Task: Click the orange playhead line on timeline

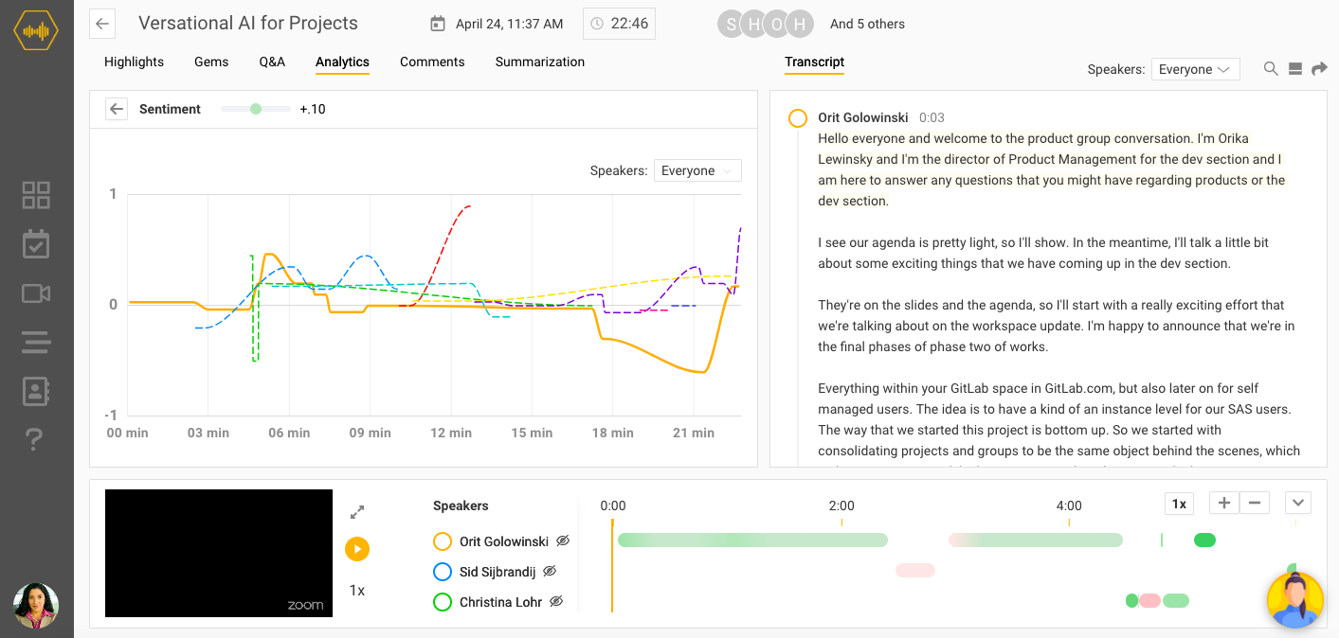Action: pyautogui.click(x=612, y=565)
